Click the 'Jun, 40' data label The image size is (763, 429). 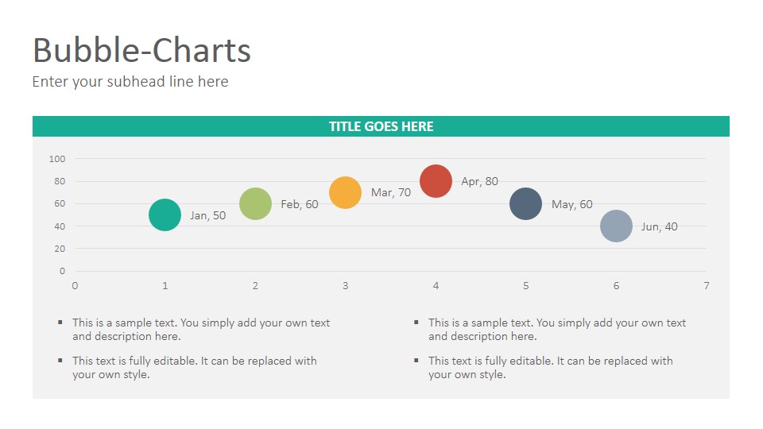[x=660, y=226]
